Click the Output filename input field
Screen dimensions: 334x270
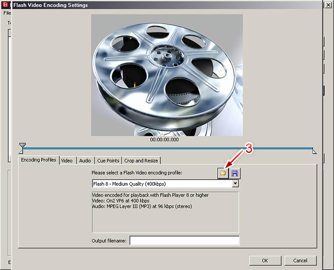click(x=184, y=241)
